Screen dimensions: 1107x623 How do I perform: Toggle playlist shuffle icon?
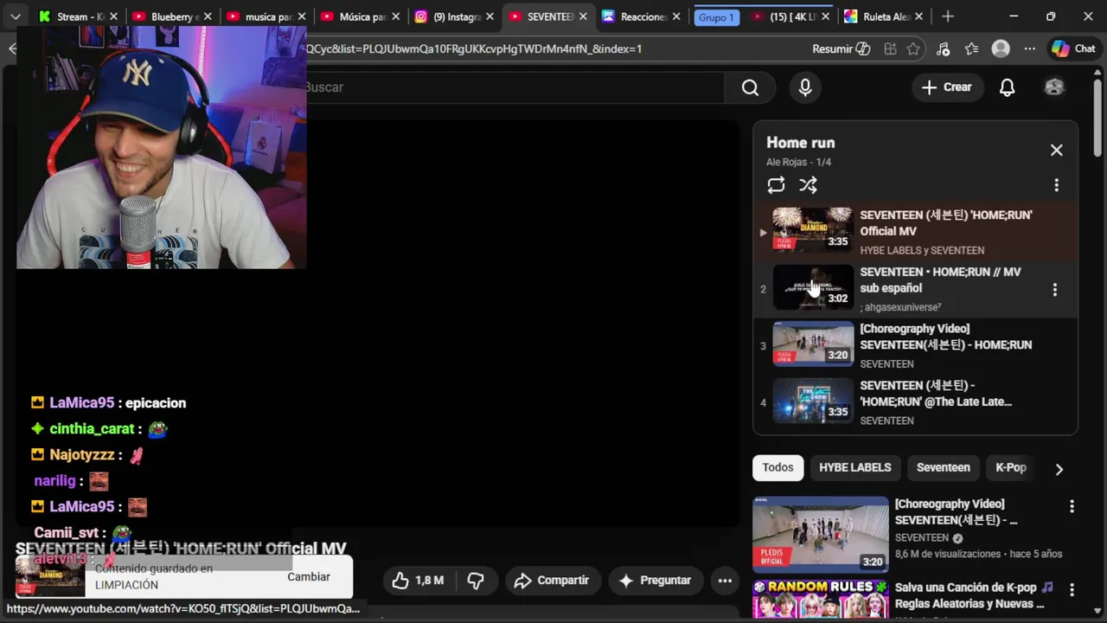click(x=808, y=185)
